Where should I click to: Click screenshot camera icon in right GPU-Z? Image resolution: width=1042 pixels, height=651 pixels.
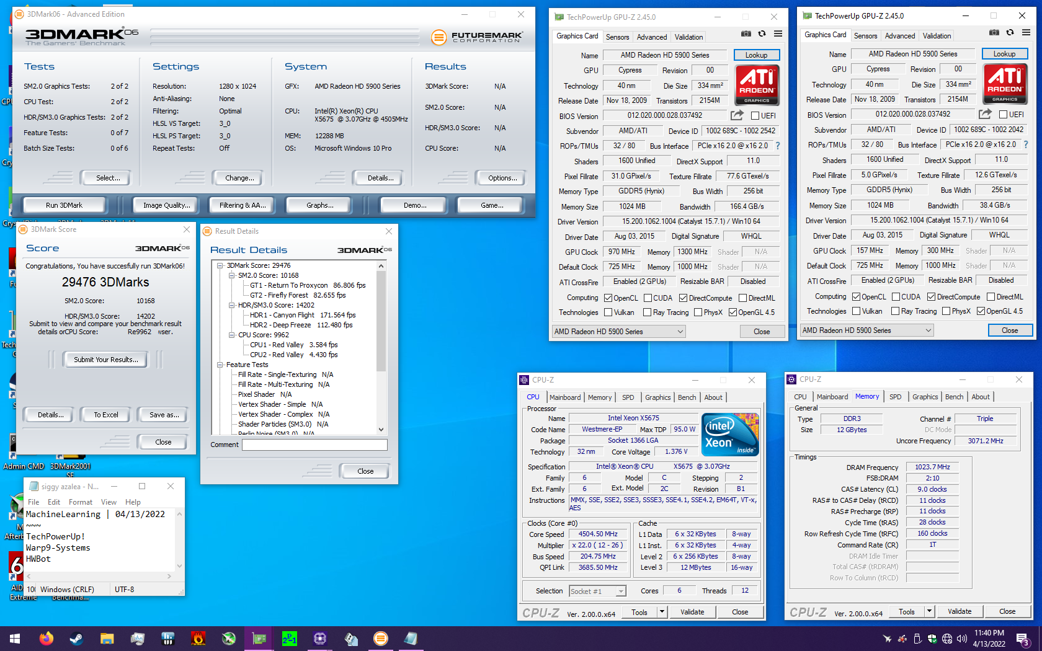pos(994,33)
